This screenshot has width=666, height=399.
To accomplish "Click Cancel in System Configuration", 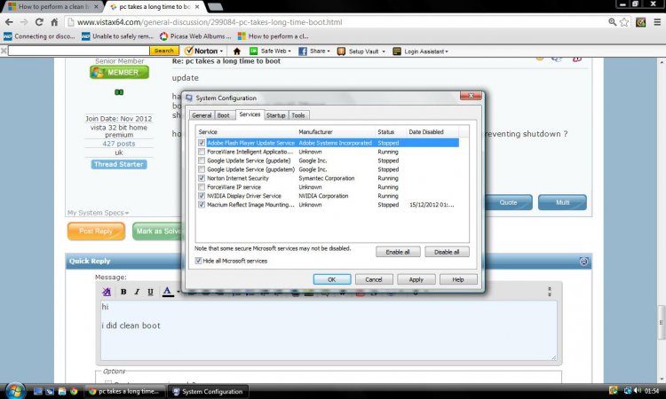I will (x=374, y=279).
